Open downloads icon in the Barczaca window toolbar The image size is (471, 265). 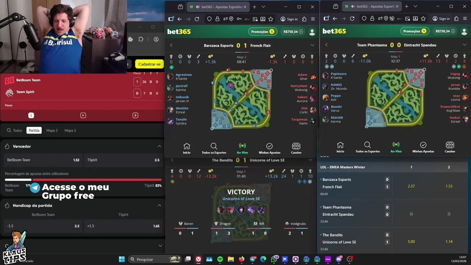pos(263,19)
